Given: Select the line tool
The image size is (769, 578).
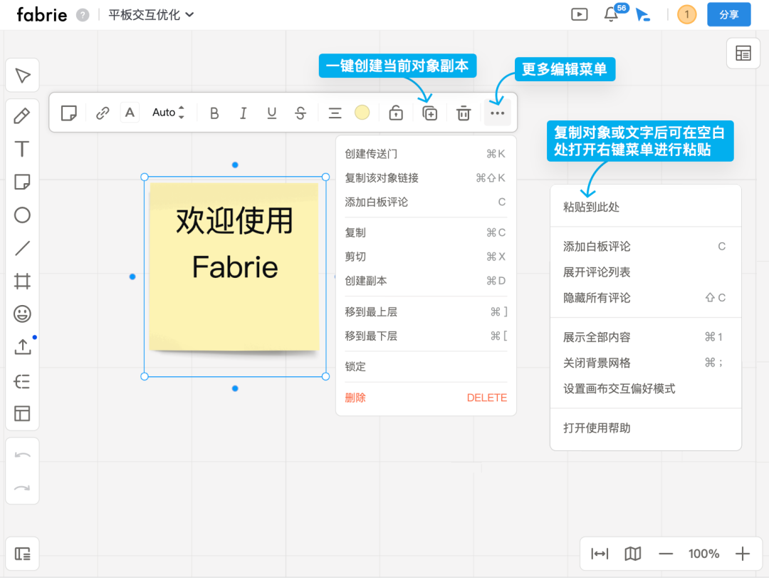Looking at the screenshot, I should click(22, 249).
